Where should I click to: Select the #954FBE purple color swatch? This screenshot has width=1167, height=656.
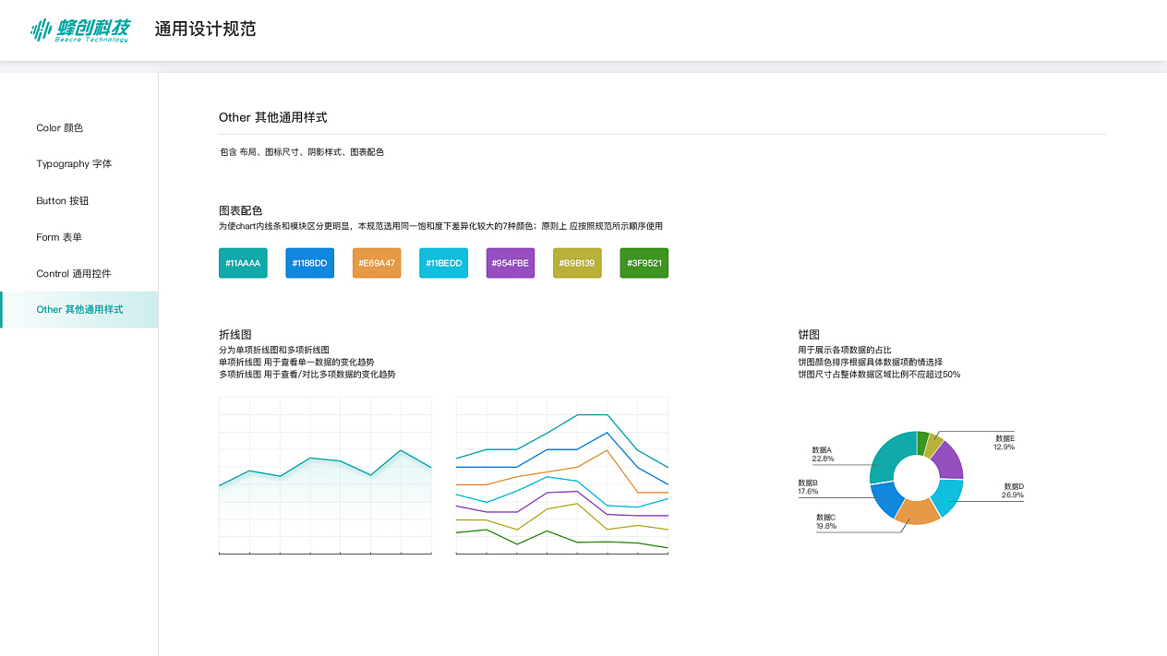[510, 262]
